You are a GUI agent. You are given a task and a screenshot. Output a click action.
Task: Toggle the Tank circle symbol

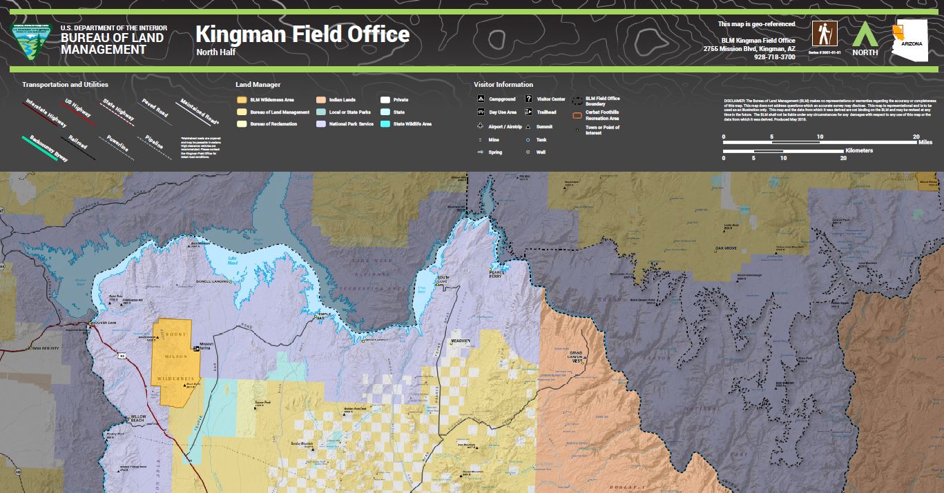tap(528, 140)
